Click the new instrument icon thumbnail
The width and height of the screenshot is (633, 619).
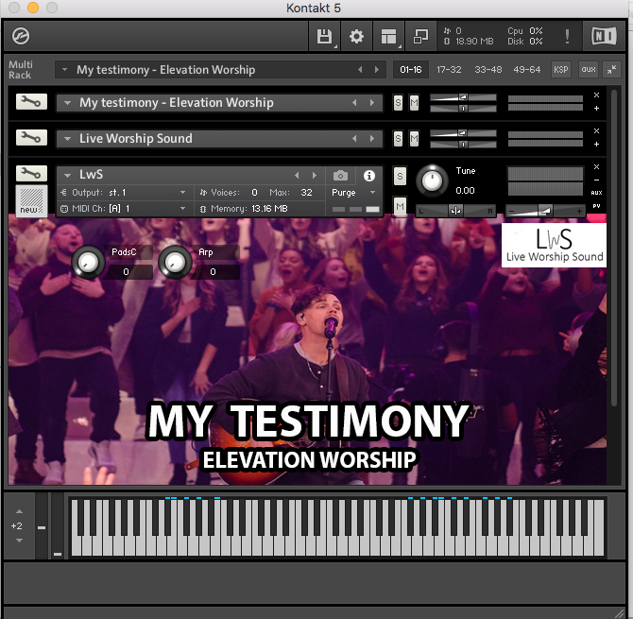tap(31, 200)
